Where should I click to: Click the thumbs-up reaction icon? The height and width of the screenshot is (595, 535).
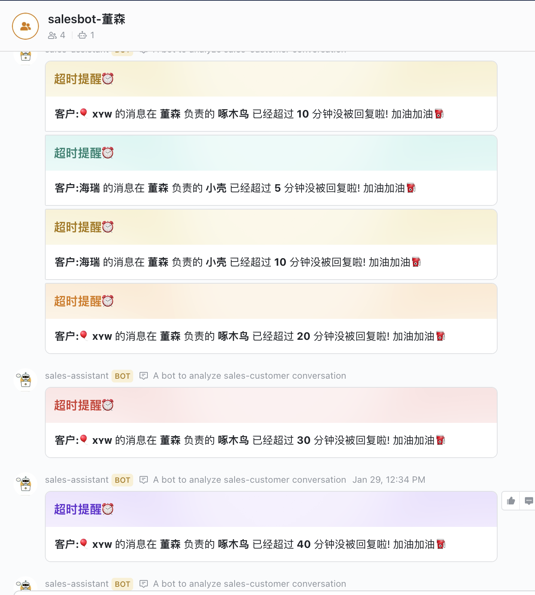click(511, 501)
